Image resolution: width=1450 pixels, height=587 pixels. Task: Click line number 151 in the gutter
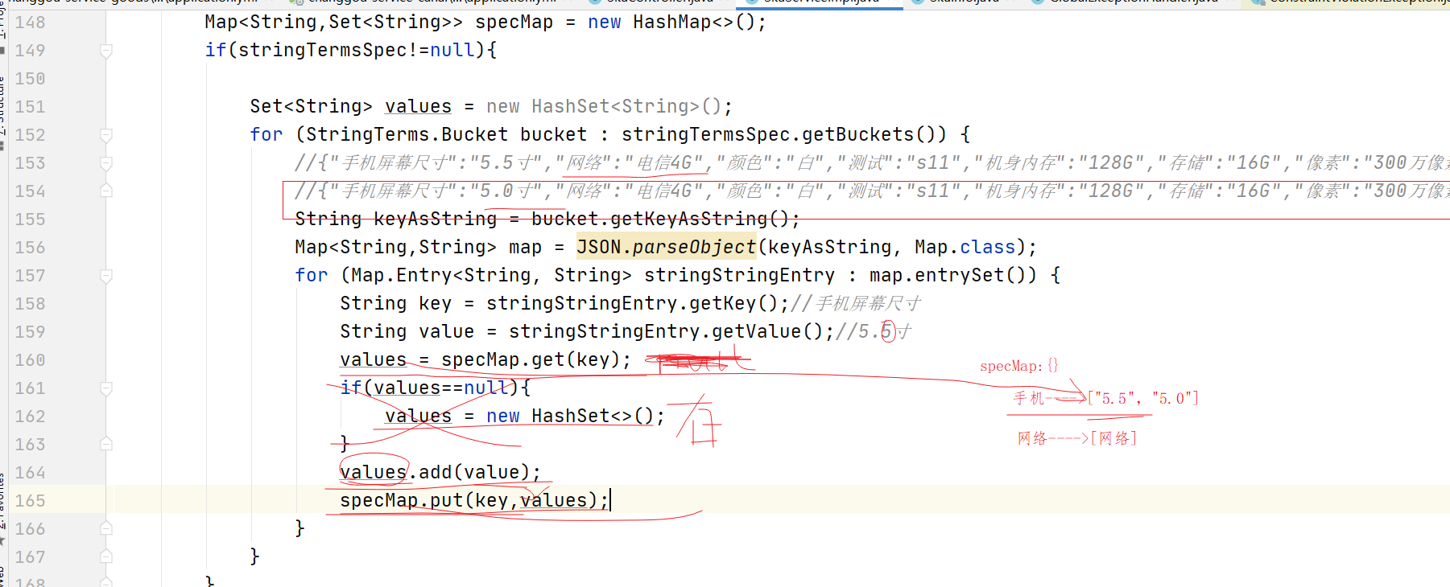tap(31, 107)
